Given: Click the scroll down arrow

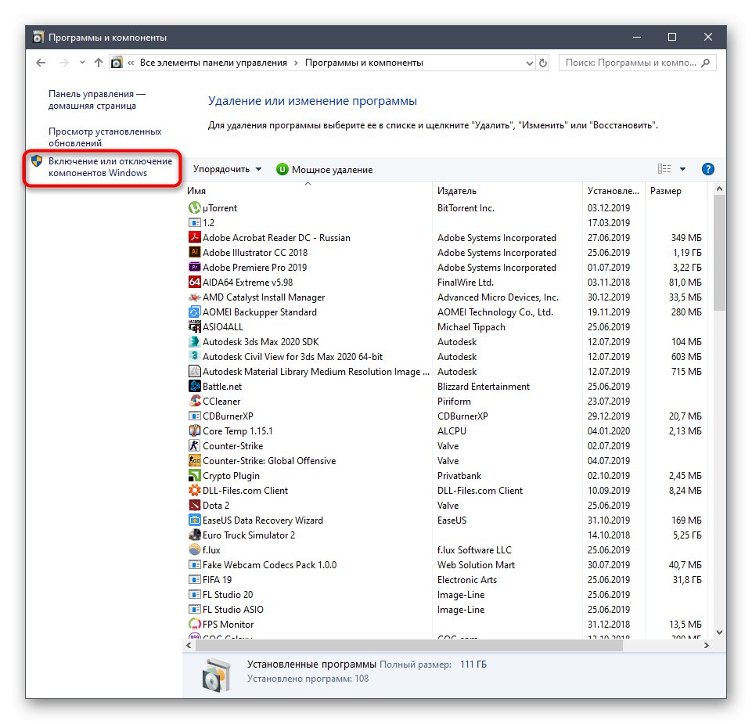Looking at the screenshot, I should (x=719, y=633).
